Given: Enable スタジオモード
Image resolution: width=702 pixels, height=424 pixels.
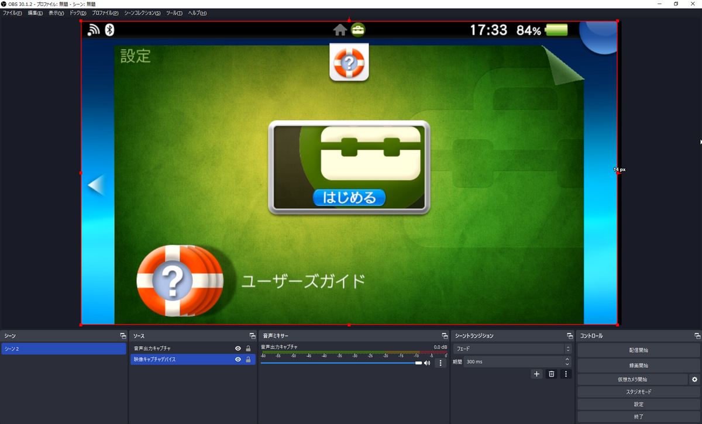Looking at the screenshot, I should (x=638, y=392).
